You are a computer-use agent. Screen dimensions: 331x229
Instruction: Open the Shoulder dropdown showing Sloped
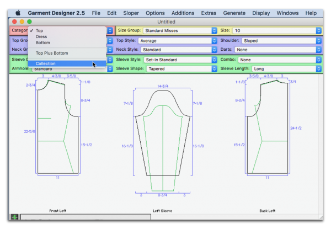281,41
